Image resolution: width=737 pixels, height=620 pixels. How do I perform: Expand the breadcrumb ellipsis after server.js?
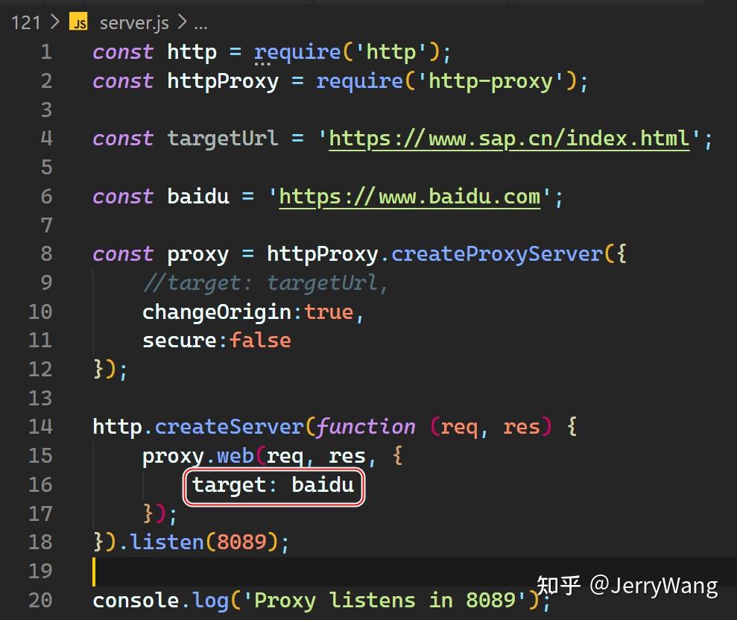click(x=200, y=25)
